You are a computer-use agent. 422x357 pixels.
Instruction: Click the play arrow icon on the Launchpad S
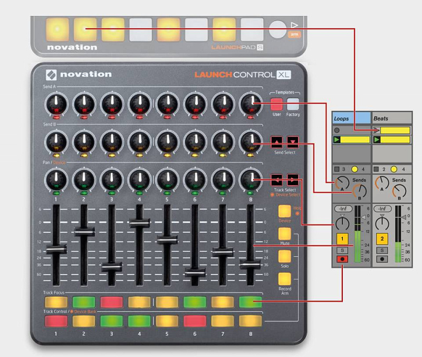(294, 25)
